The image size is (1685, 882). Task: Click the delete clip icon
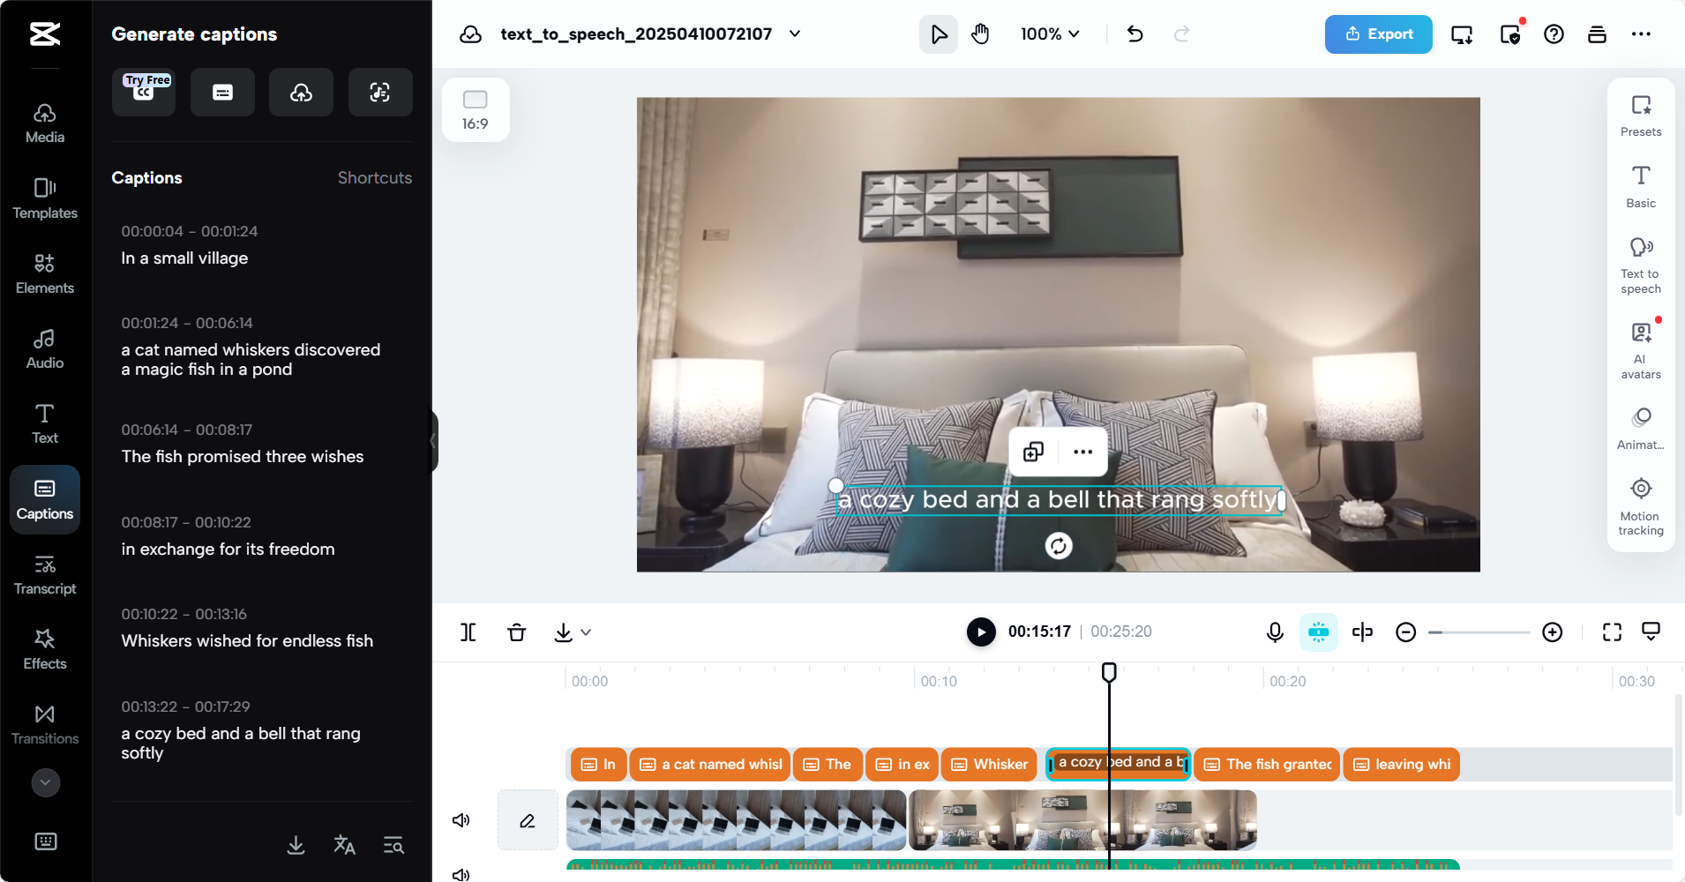pyautogui.click(x=516, y=632)
